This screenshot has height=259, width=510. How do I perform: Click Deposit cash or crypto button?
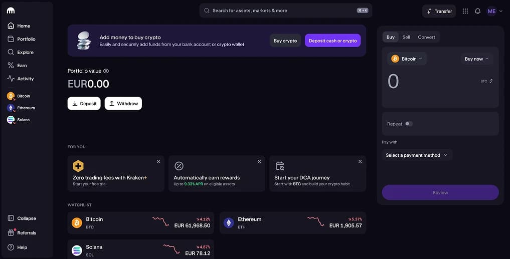point(332,41)
